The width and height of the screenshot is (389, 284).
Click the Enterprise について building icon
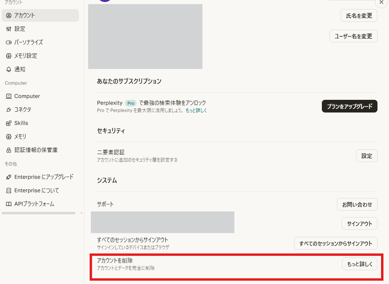pos(9,191)
